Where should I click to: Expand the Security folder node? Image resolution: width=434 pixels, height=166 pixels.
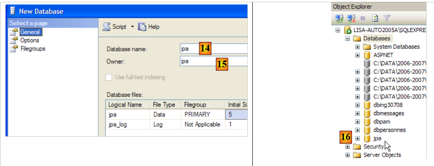point(348,147)
